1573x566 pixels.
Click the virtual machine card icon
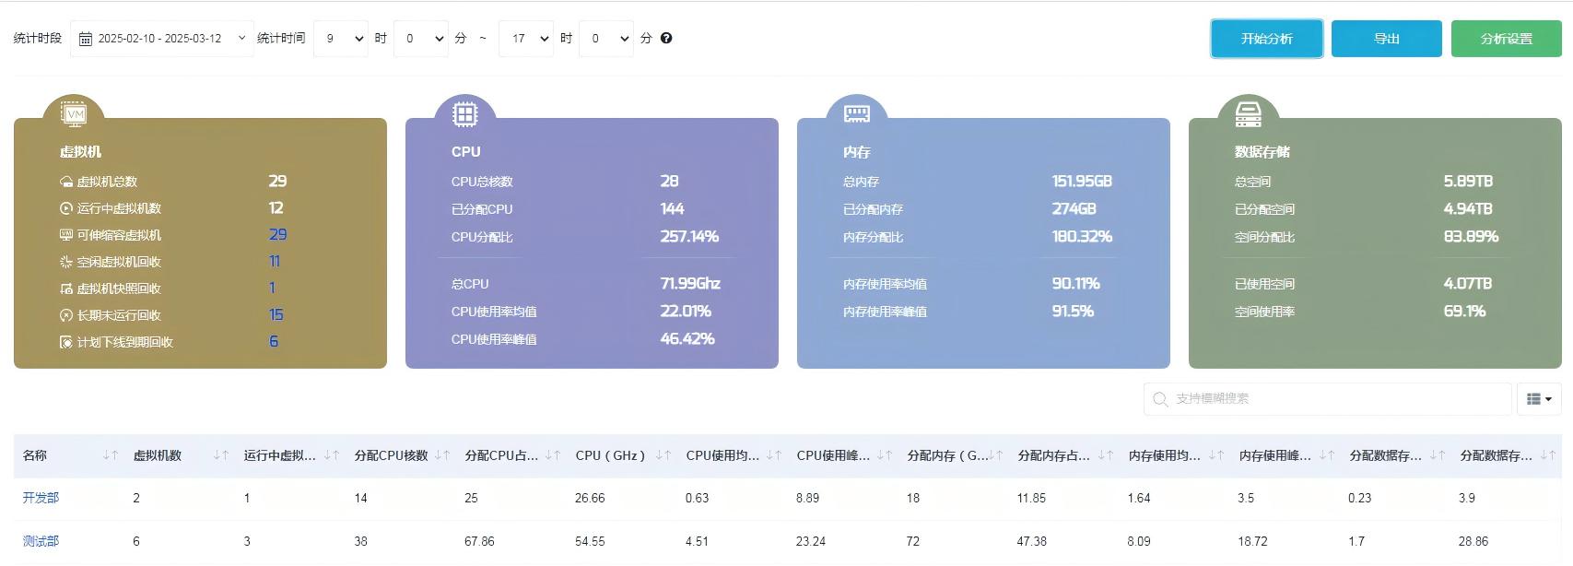tap(74, 114)
